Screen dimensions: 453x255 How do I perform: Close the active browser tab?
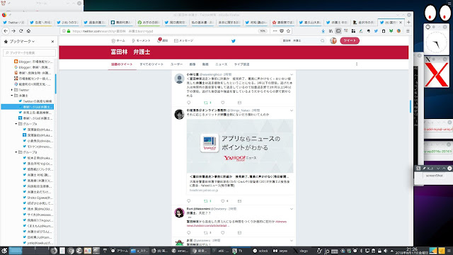(401, 22)
